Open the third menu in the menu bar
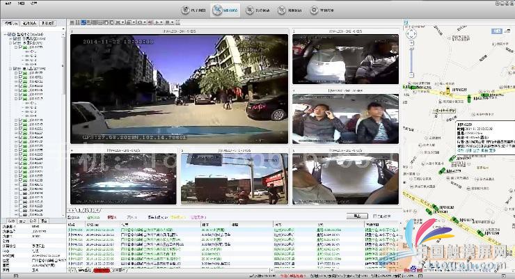 pos(33,3)
